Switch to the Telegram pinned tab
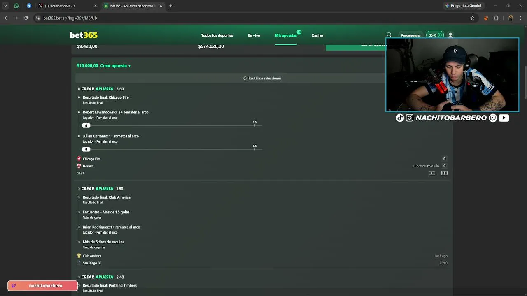Screen dimensions: 527x296 point(29,6)
